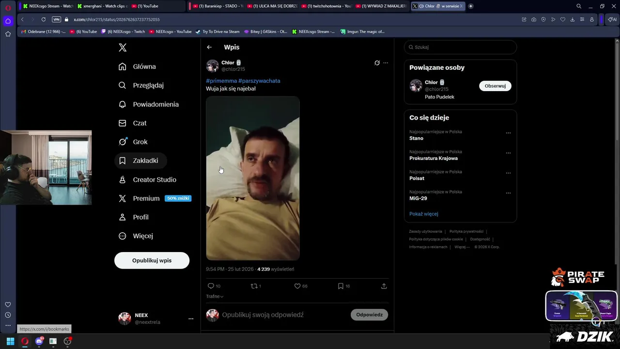
Task: Open Zasady użytkowania footer link
Action: tap(425, 232)
